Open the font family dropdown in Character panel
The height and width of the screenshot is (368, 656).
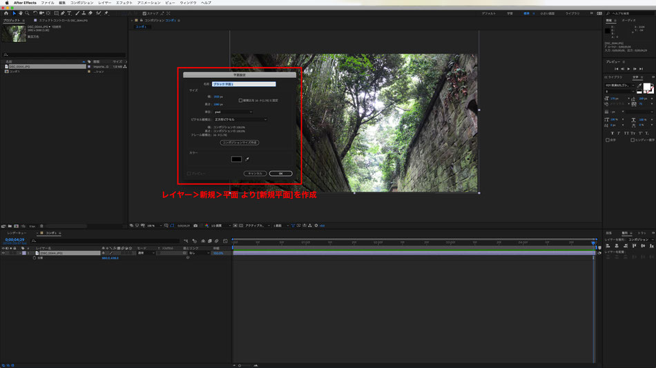620,85
